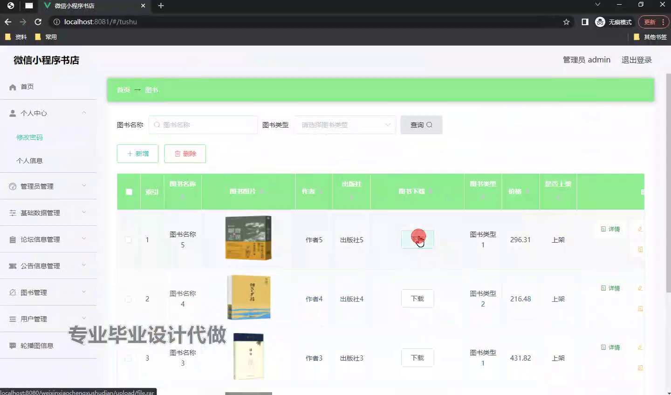Expand 图书管理 using its chevron
Viewport: 671px width, 395px height.
click(84, 292)
